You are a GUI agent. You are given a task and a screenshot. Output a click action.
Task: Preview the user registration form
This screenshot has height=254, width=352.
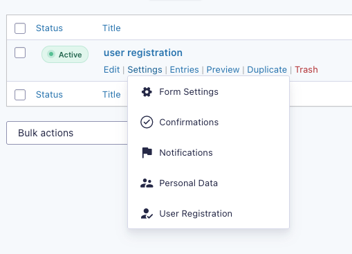pos(223,70)
